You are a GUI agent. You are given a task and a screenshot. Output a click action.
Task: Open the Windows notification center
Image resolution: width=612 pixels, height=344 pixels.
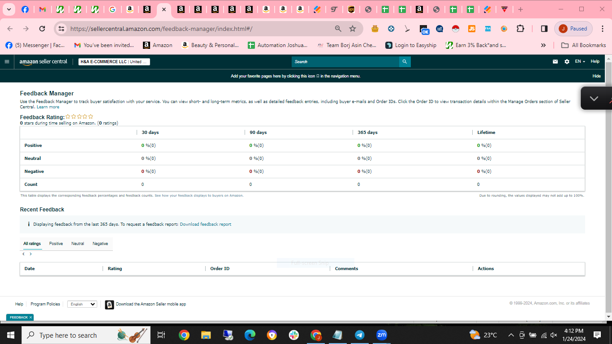[597, 335]
